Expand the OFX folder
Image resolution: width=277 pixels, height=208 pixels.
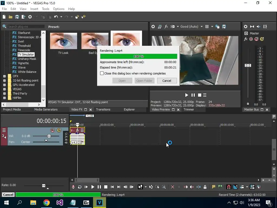click(4, 76)
